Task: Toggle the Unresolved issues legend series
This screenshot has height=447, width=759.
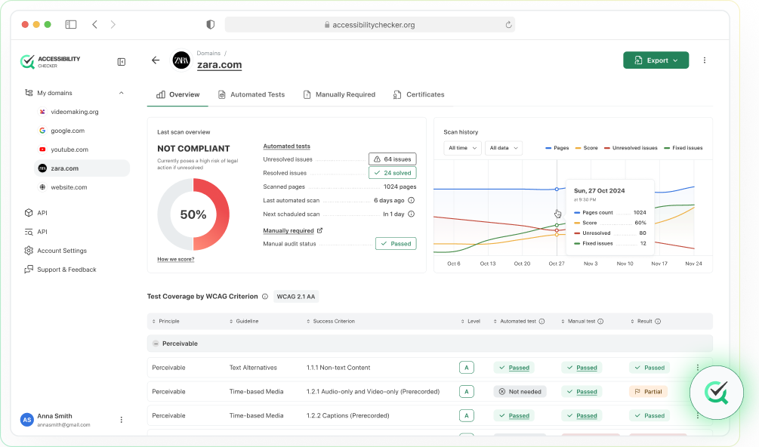Action: click(631, 148)
